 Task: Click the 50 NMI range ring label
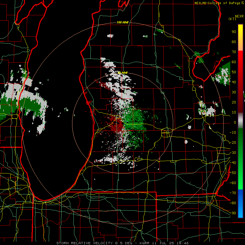pyautogui.click(x=123, y=73)
